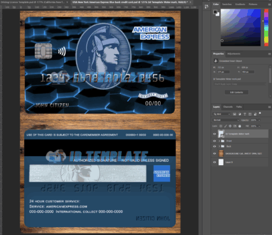Switch to the Channels tab
Viewport: 272px width, 235px height.
pyautogui.click(x=228, y=107)
